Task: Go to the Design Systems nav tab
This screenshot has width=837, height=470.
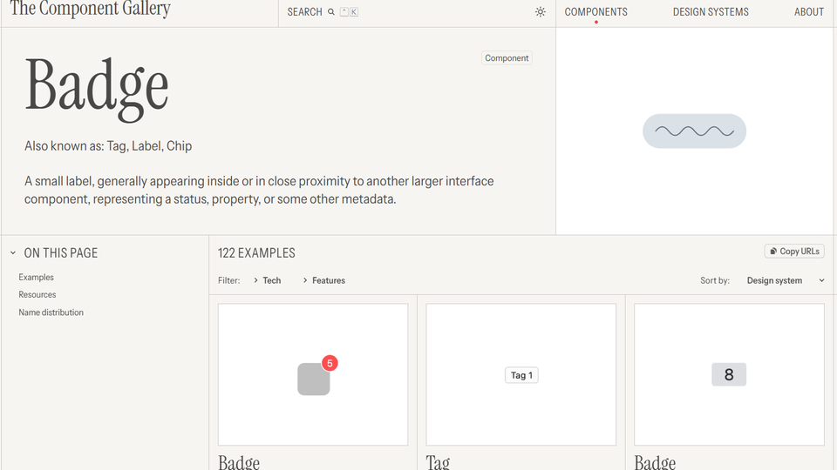Action: (x=711, y=12)
